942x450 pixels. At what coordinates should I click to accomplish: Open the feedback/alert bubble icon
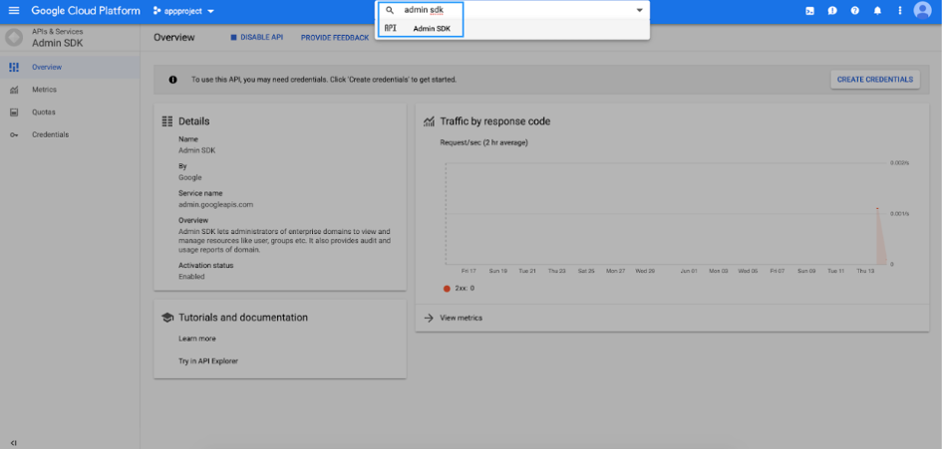832,11
